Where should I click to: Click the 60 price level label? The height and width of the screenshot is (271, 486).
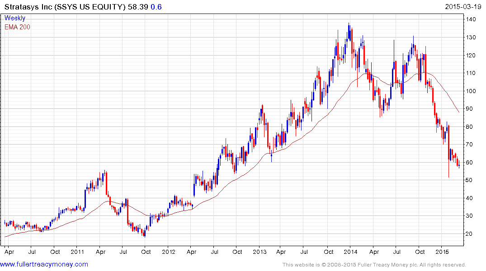point(470,163)
